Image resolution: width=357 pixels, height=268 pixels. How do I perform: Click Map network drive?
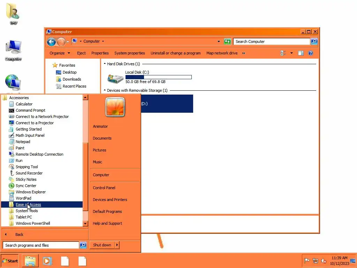222,53
